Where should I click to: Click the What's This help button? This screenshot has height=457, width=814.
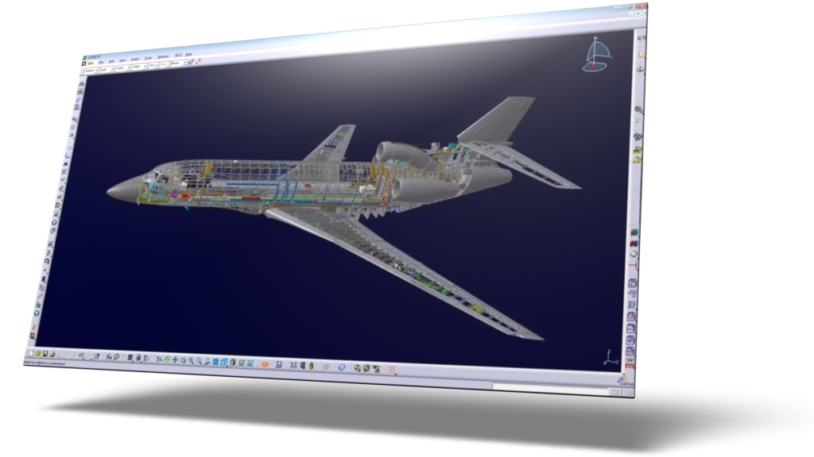97,356
